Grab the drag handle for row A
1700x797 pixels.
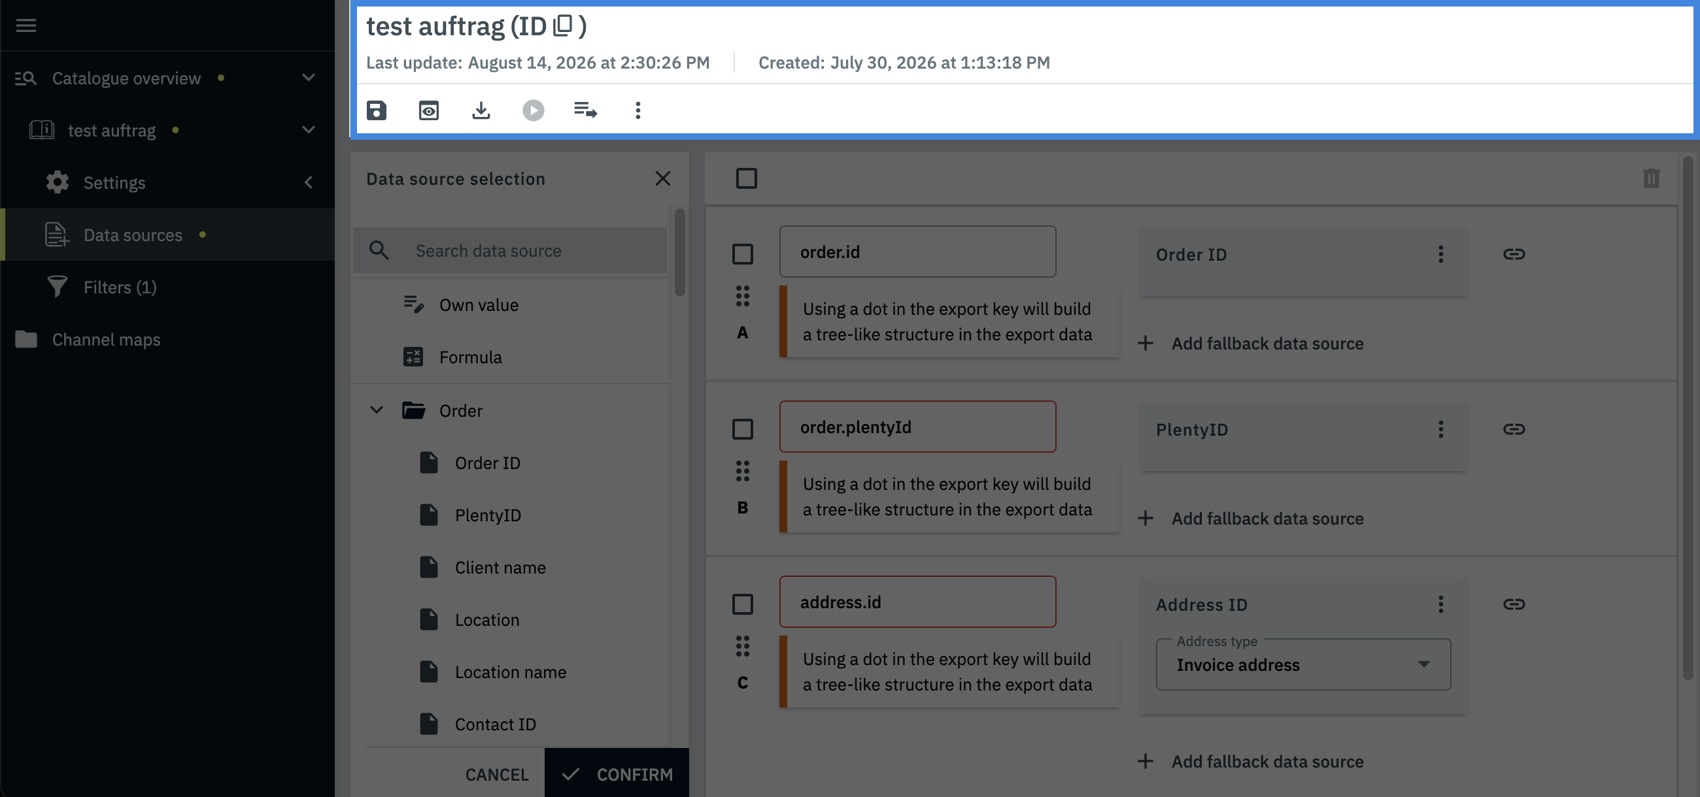(x=742, y=297)
